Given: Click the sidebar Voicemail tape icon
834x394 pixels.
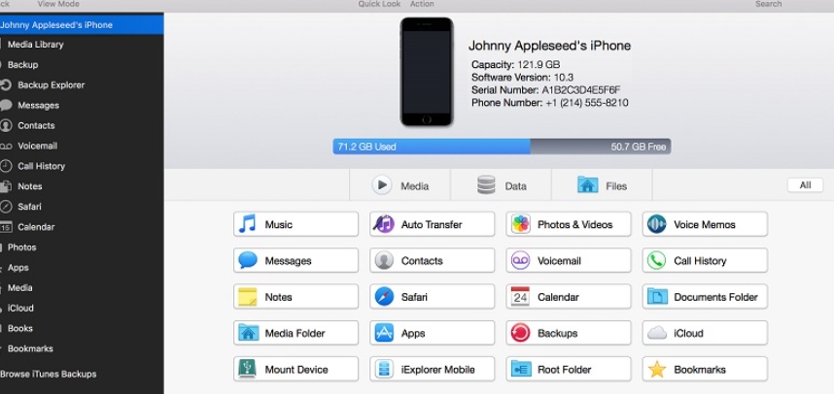Looking at the screenshot, I should 6,146.
